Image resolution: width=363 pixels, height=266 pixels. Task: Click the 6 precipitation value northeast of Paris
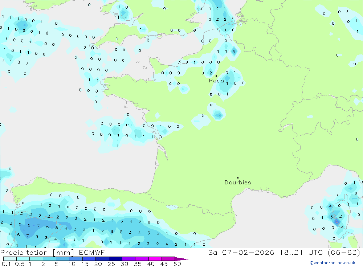[x=234, y=51]
